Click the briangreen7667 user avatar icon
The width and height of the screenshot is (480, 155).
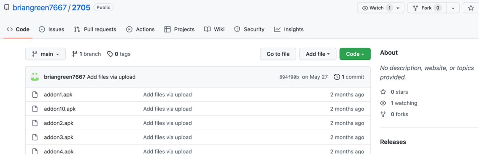click(35, 77)
